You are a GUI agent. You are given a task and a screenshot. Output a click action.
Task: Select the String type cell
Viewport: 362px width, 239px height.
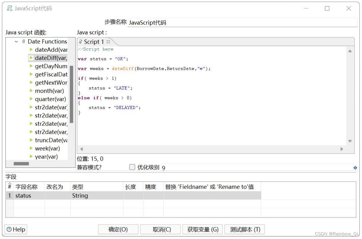click(97, 196)
